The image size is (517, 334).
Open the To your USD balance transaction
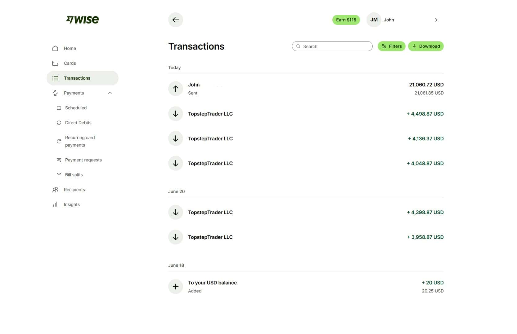pyautogui.click(x=306, y=287)
